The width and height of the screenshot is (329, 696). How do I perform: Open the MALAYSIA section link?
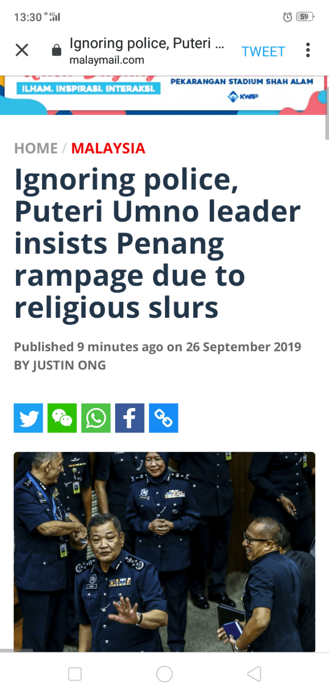(108, 148)
